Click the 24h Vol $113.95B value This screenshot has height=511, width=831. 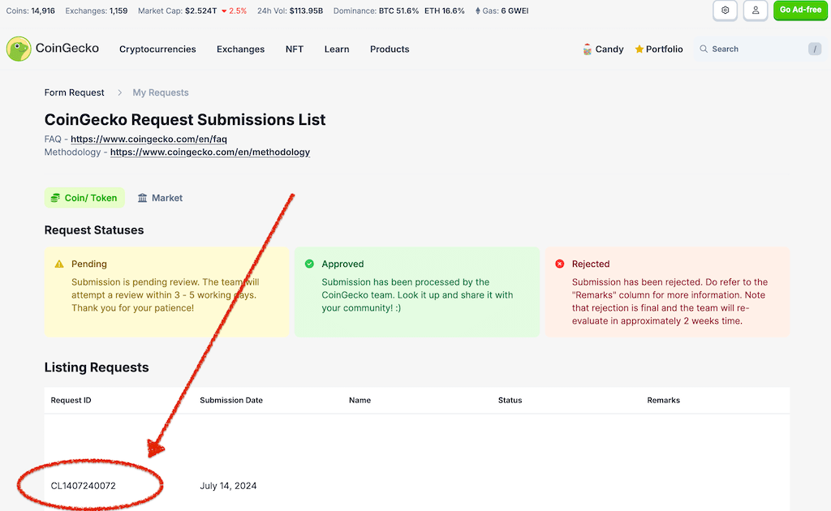306,11
